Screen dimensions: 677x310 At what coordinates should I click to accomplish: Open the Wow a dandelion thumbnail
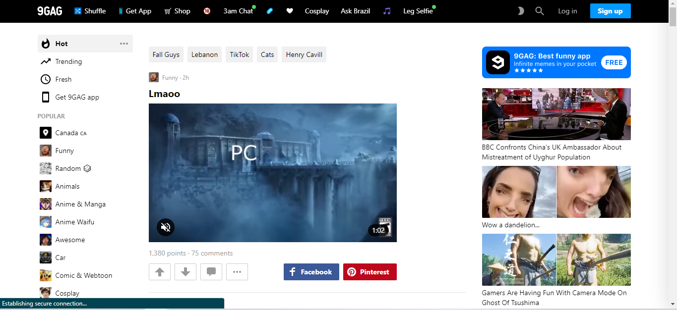click(x=556, y=192)
